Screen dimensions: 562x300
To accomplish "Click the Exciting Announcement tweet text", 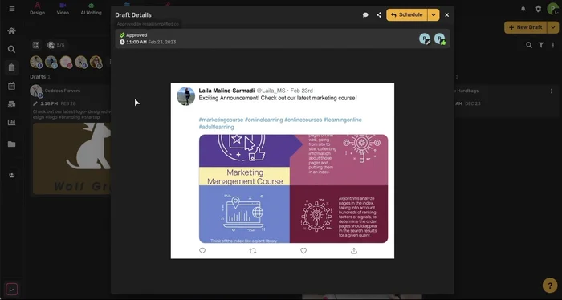I will click(278, 98).
